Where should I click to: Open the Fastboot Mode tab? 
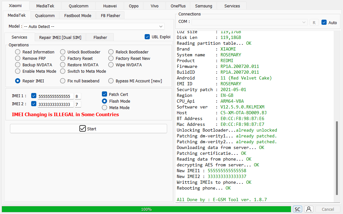pos(77,15)
